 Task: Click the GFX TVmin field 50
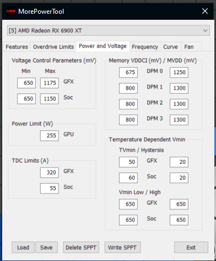[128, 162]
